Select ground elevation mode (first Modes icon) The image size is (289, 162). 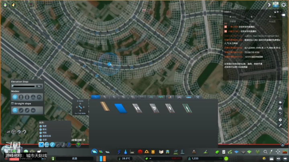[x=15, y=97]
